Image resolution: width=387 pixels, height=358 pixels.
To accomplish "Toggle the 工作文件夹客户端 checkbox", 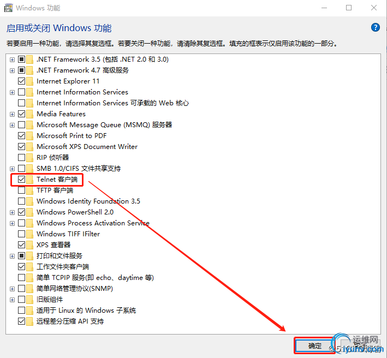I will [21, 266].
